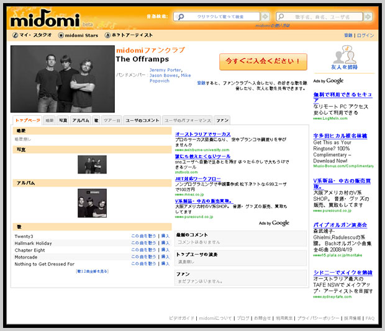385x331 pixels.
Task: Click the FAQ footer link
Action: [370, 318]
